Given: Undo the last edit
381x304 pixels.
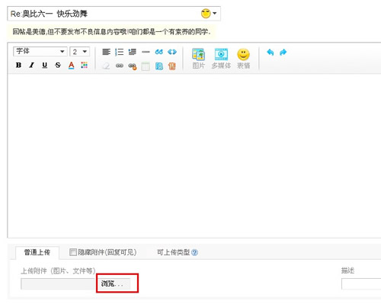Looking at the screenshot, I should [x=271, y=53].
